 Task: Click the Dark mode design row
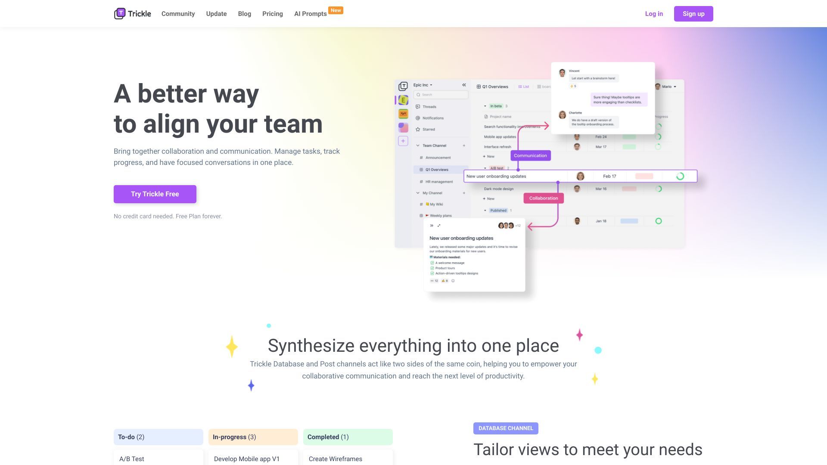[499, 189]
